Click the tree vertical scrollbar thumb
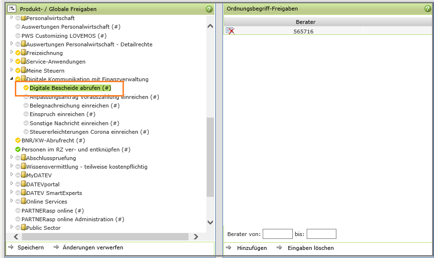Image resolution: width=434 pixels, height=258 pixels. click(x=211, y=157)
